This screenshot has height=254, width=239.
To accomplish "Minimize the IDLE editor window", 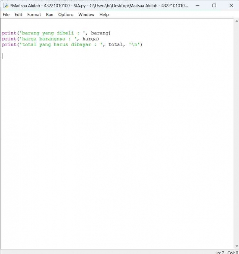I will (x=198, y=6).
